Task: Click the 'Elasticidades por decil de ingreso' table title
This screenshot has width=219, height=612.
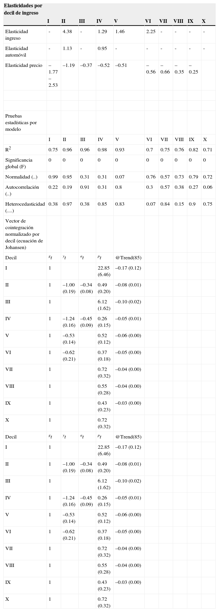Action: click(23, 9)
